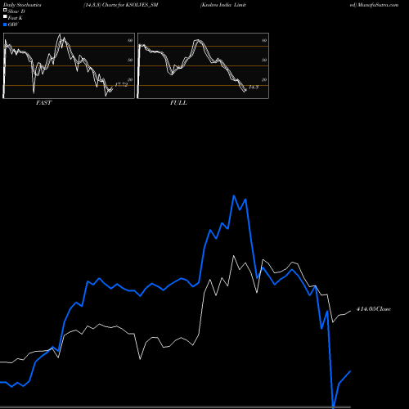Click the highest peak of blue OBV line
This screenshot has height=409, width=409.
[x=234, y=196]
